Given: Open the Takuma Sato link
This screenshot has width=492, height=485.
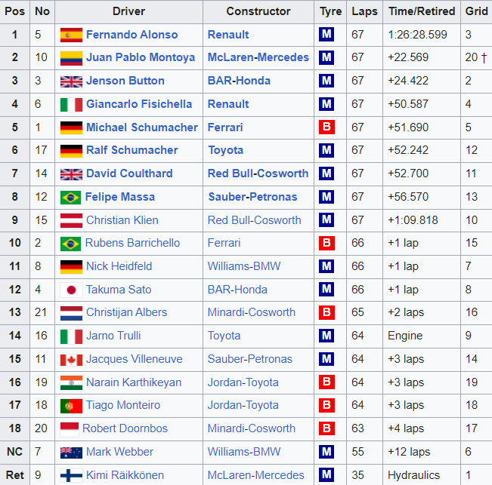Looking at the screenshot, I should pos(119,290).
